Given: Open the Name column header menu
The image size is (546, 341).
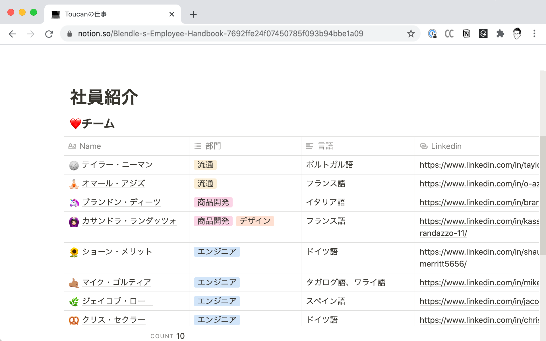Looking at the screenshot, I should click(x=90, y=146).
